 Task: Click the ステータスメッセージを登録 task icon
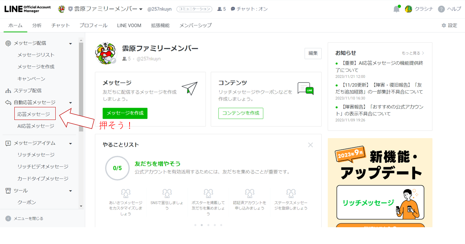pyautogui.click(x=291, y=193)
